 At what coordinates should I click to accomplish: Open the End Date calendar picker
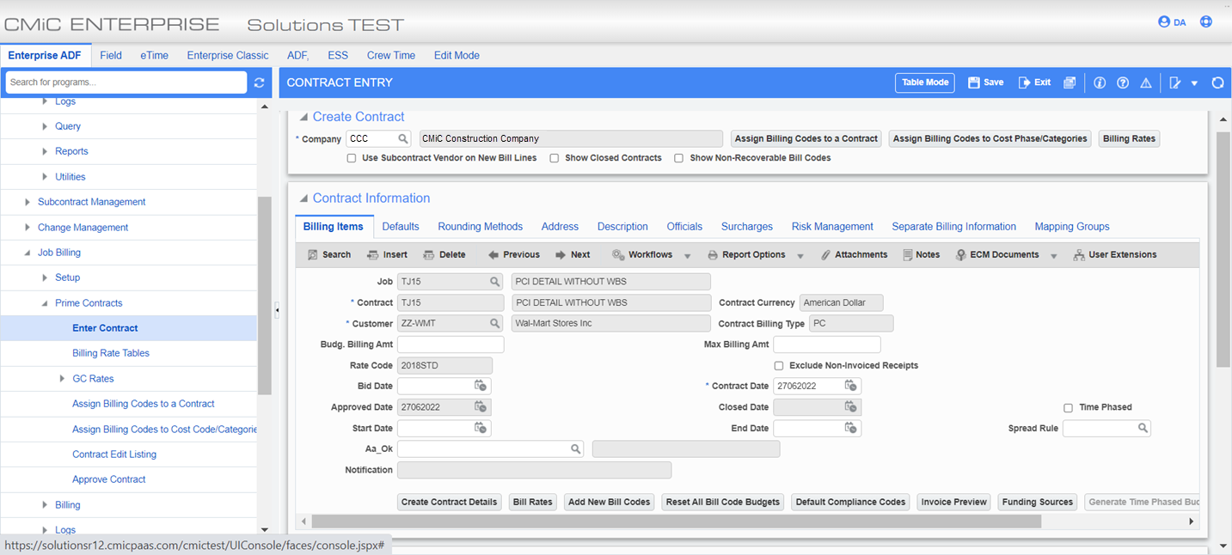(x=850, y=428)
